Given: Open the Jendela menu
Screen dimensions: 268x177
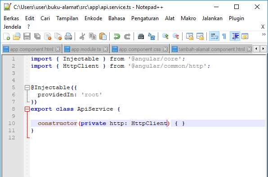Looking at the screenshot, I should [x=12, y=27].
